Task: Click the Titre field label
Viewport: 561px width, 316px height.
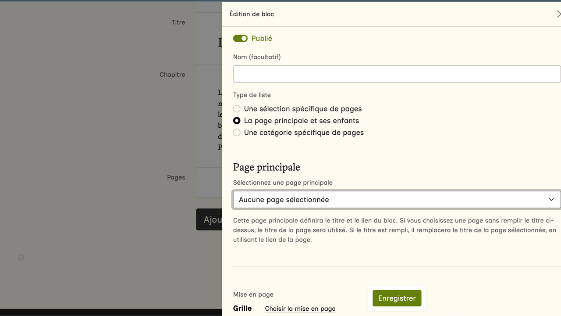Action: click(x=178, y=22)
